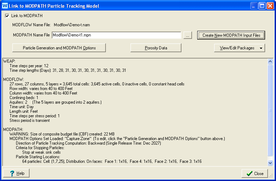This screenshot has height=181, width=276.
Task: Click the 'Aquifers: 2' line
Action: click(56, 102)
